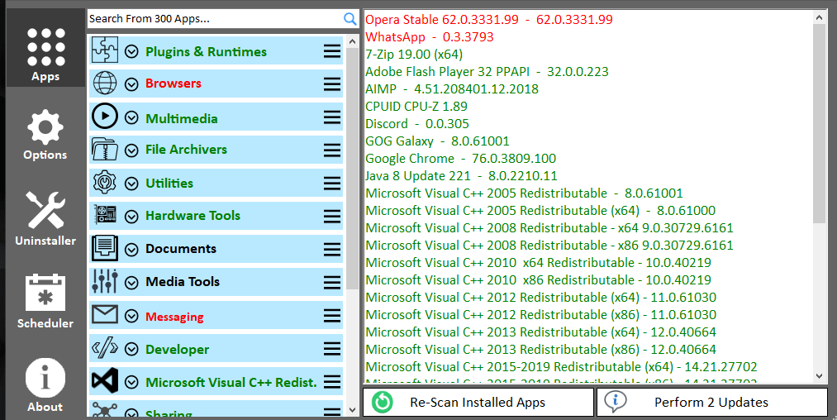Click the Multimedia play icon
Screen dimensions: 837x420
[x=105, y=117]
